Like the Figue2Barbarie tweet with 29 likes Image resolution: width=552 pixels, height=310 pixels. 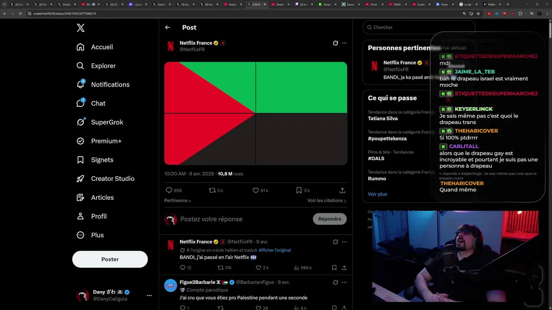tap(258, 308)
